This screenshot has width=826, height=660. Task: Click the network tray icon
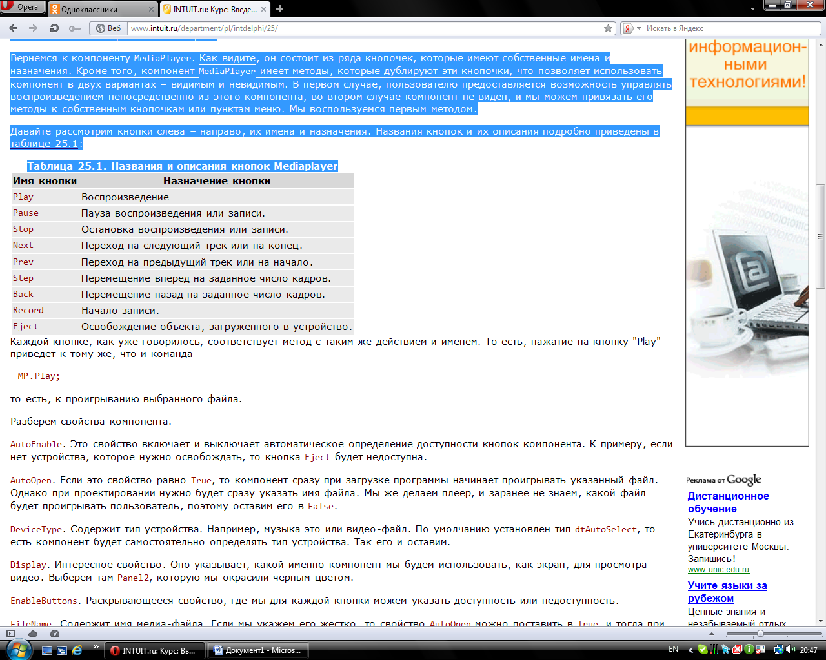[778, 650]
